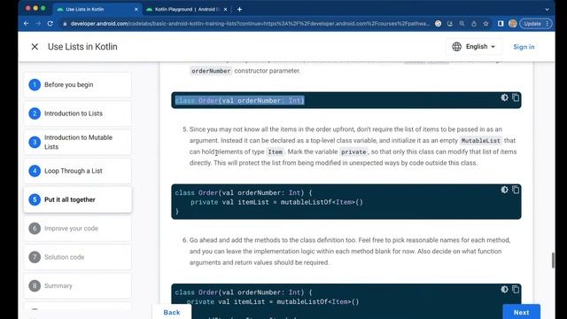Close the Use Lists in Kotlin tab
This screenshot has height=319, width=567.
(136, 10)
